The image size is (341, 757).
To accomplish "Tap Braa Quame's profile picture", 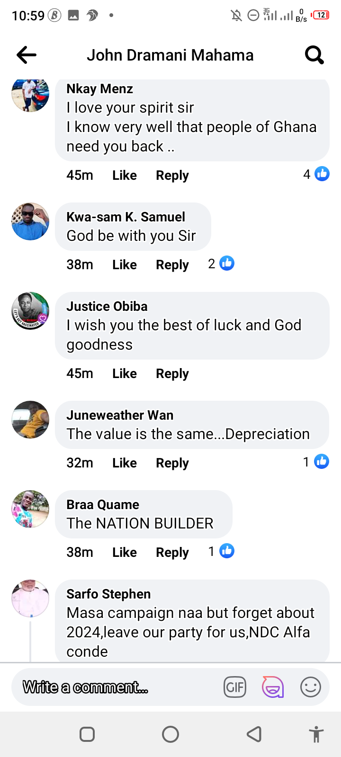I will (30, 509).
